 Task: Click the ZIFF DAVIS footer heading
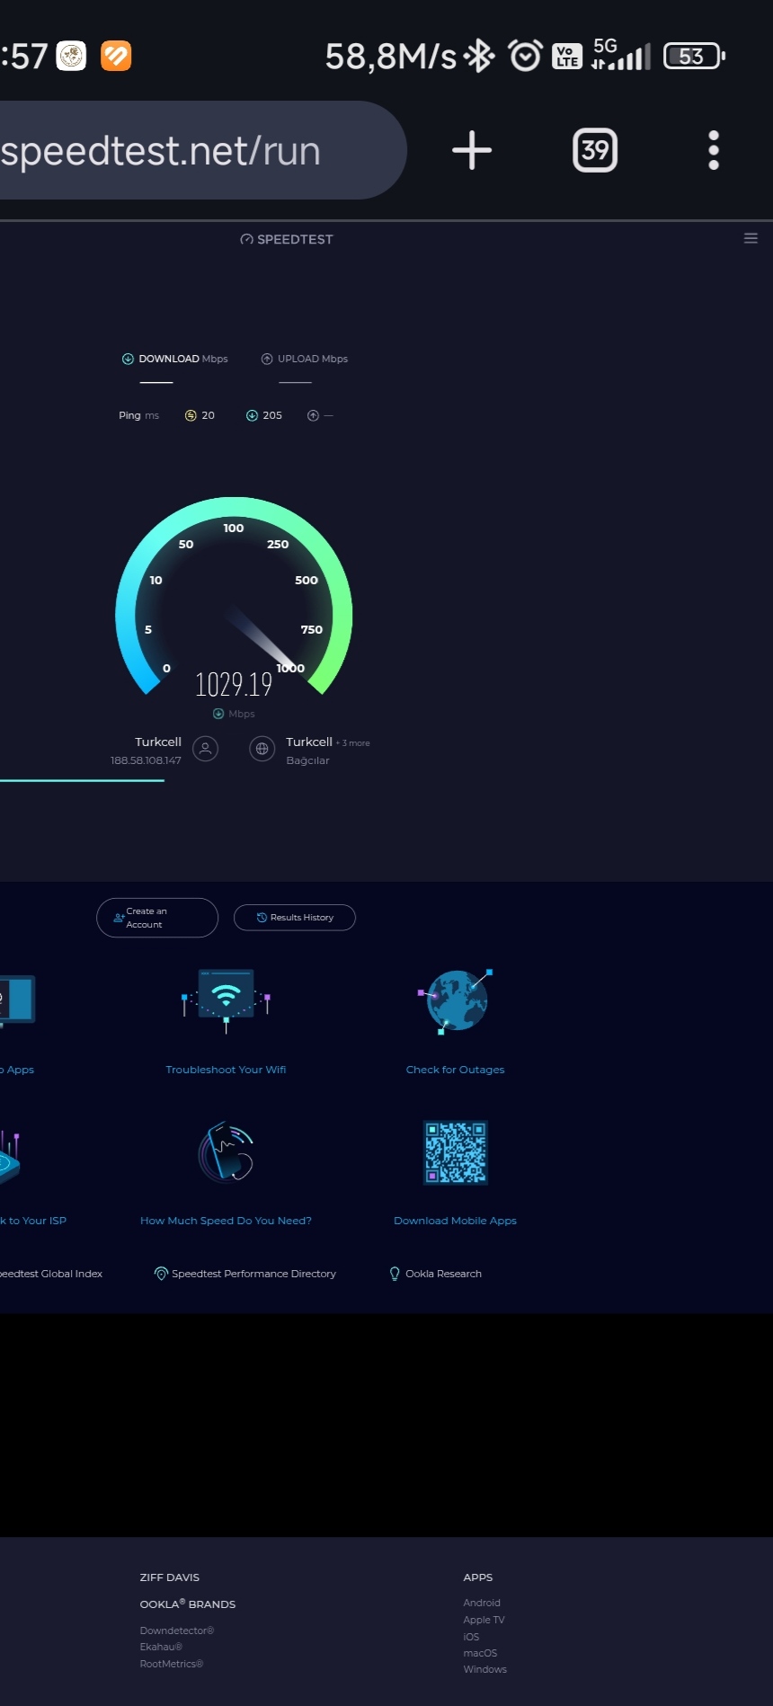pyautogui.click(x=170, y=1577)
